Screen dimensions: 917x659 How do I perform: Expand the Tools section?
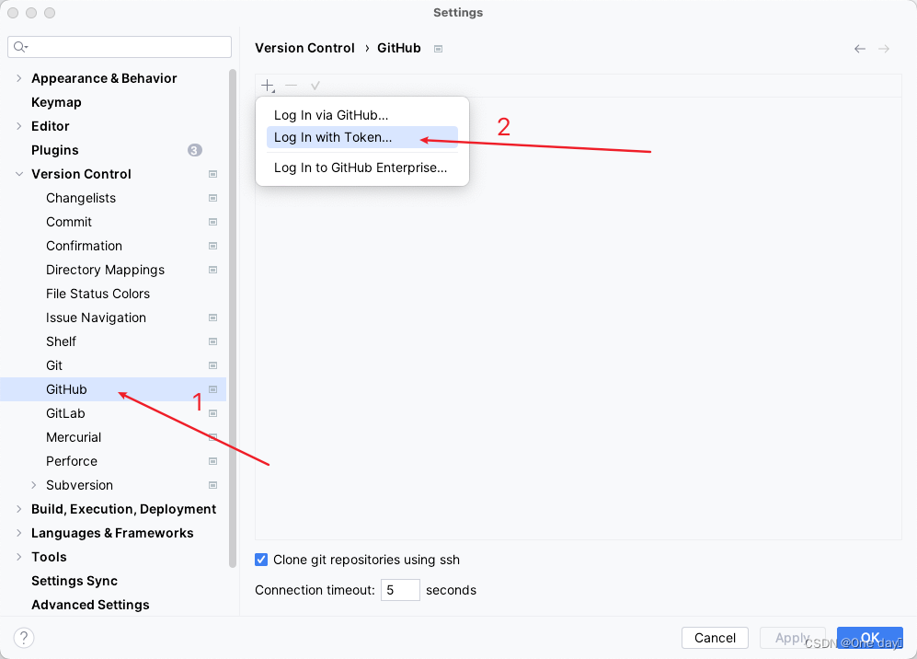coord(18,557)
